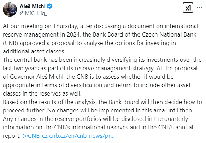Click the Aleš Michl display name
Viewport: 206px width, 143px height.
tap(33, 6)
